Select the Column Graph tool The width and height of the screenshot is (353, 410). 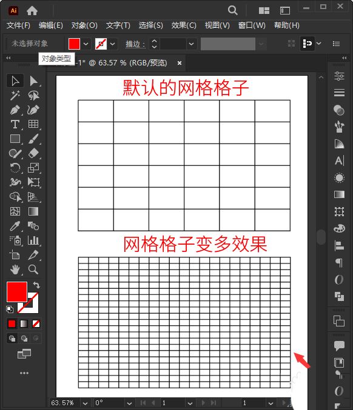(x=33, y=240)
